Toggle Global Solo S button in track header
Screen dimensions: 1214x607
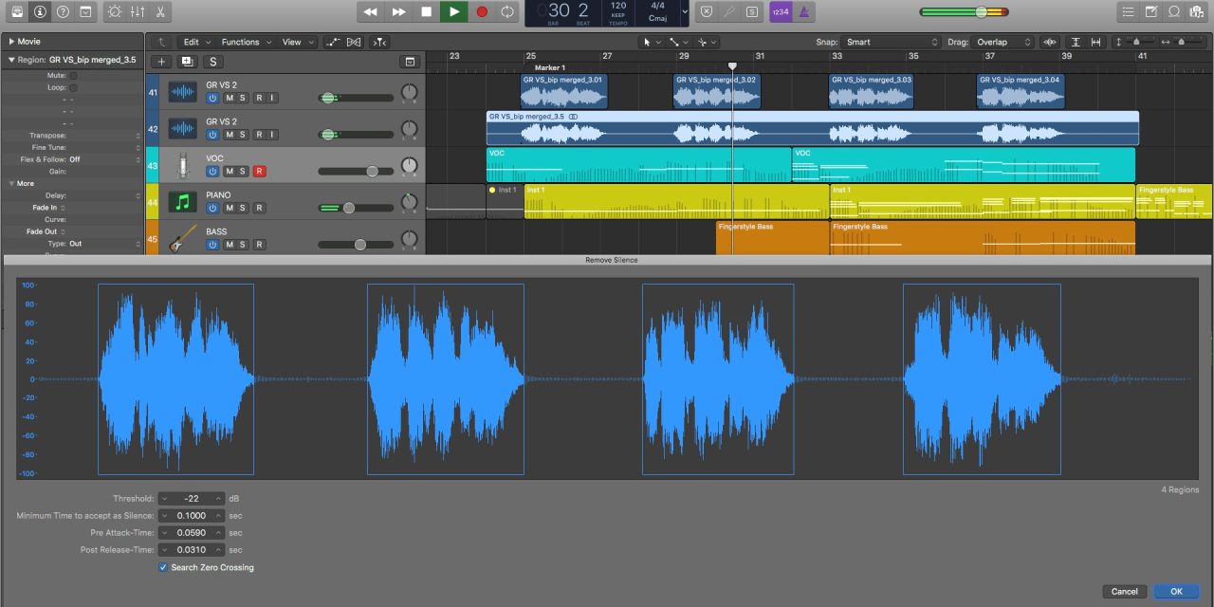click(x=212, y=62)
